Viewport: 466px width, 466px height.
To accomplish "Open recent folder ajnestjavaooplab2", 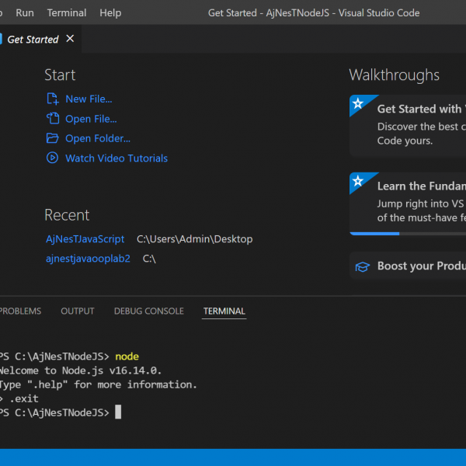I will point(88,258).
